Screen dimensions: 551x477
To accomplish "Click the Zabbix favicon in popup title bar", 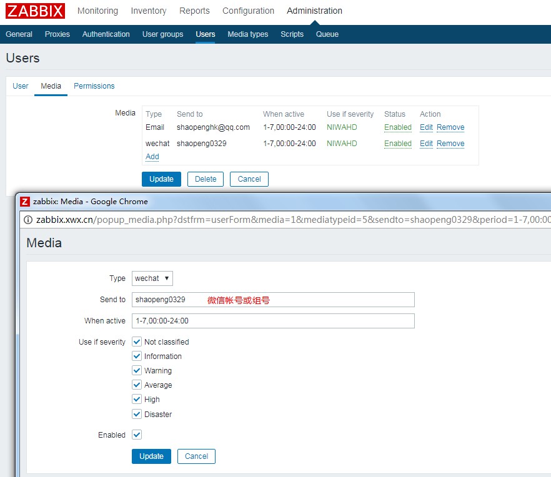I will [25, 202].
